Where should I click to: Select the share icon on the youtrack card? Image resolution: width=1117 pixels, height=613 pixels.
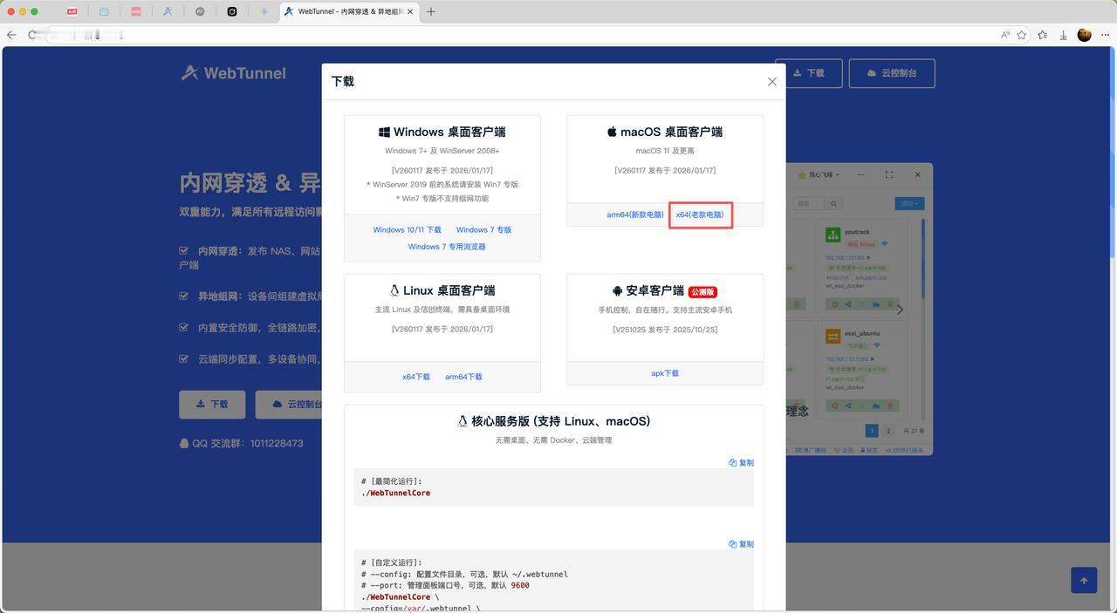coord(848,304)
